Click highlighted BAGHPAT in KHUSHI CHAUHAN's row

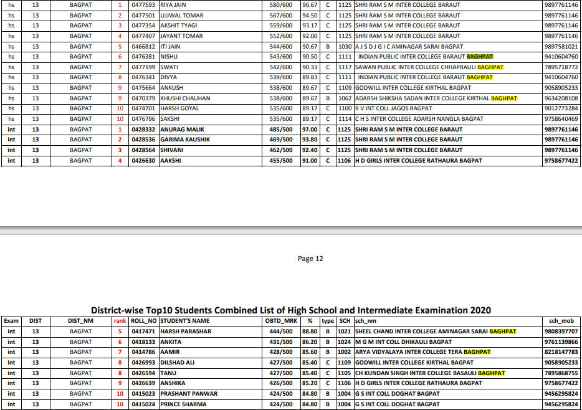pyautogui.click(x=504, y=98)
